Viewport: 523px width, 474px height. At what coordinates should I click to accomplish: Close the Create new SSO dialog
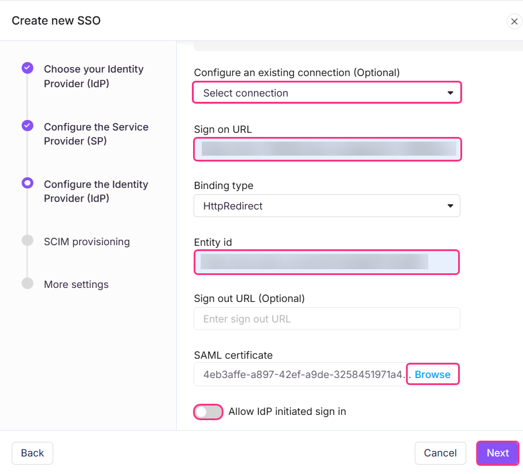point(514,22)
